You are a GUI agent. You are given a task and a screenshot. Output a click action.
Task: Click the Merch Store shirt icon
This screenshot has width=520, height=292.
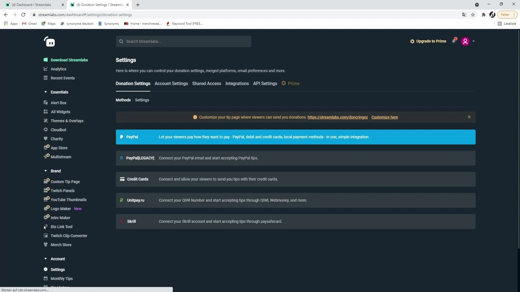click(x=45, y=244)
